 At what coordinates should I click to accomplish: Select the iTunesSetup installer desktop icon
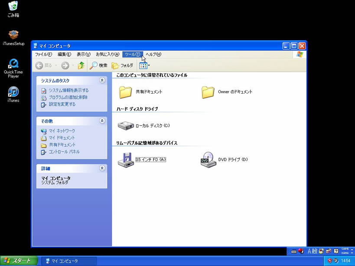point(13,38)
